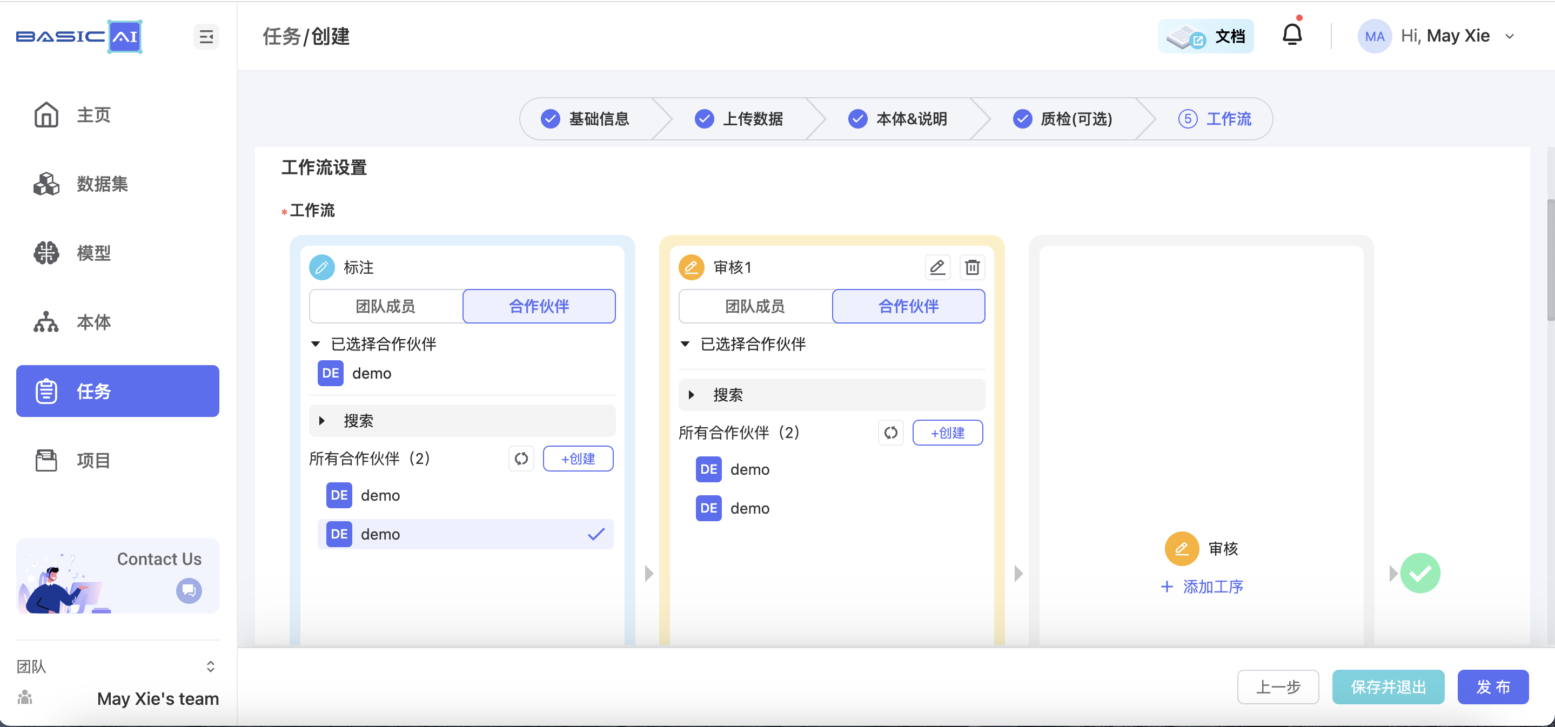Go to step 质检(可选)

(x=1063, y=119)
